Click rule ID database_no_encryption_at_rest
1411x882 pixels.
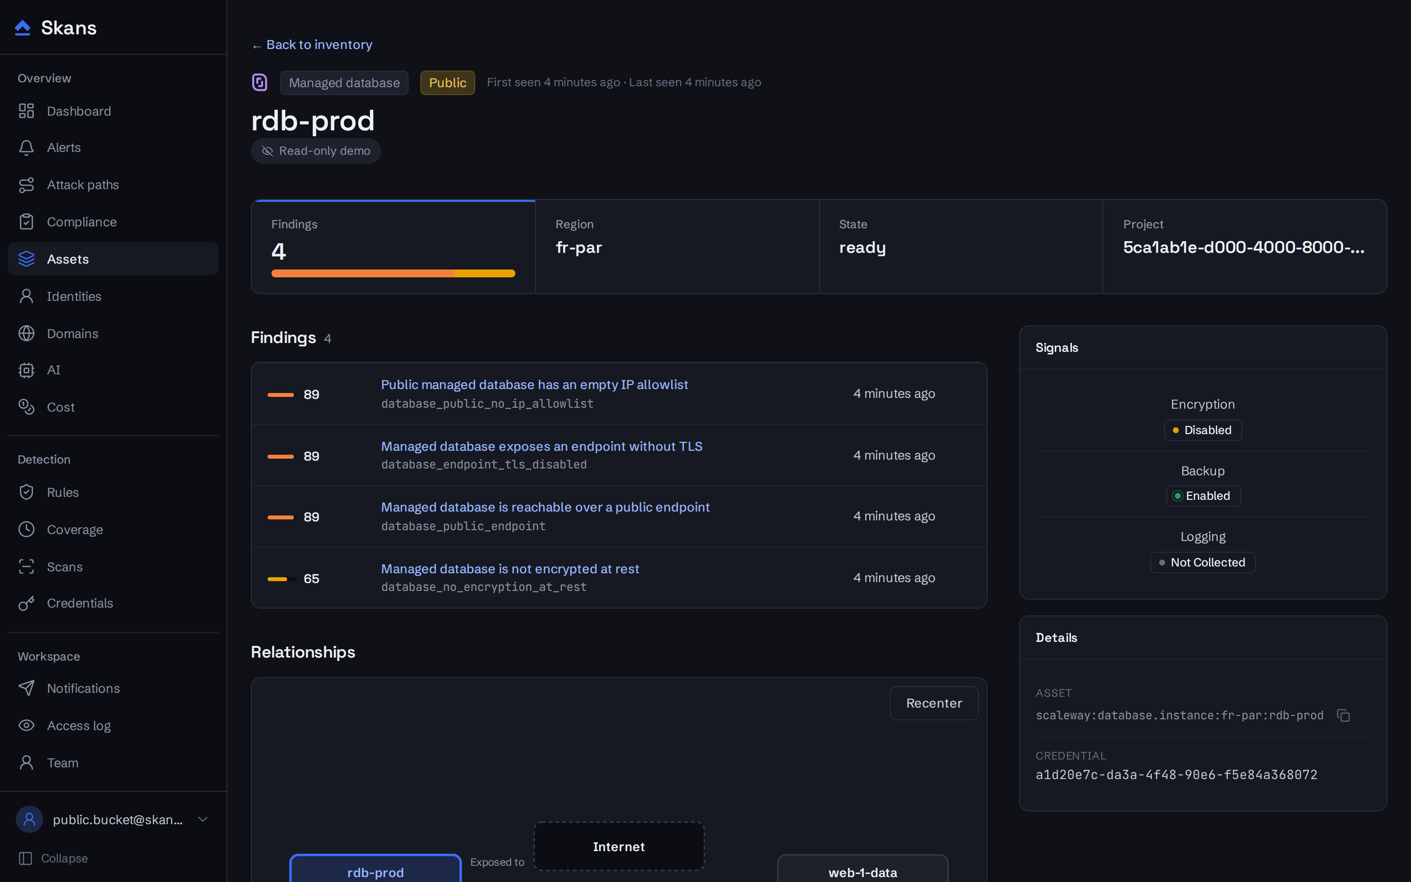click(484, 587)
